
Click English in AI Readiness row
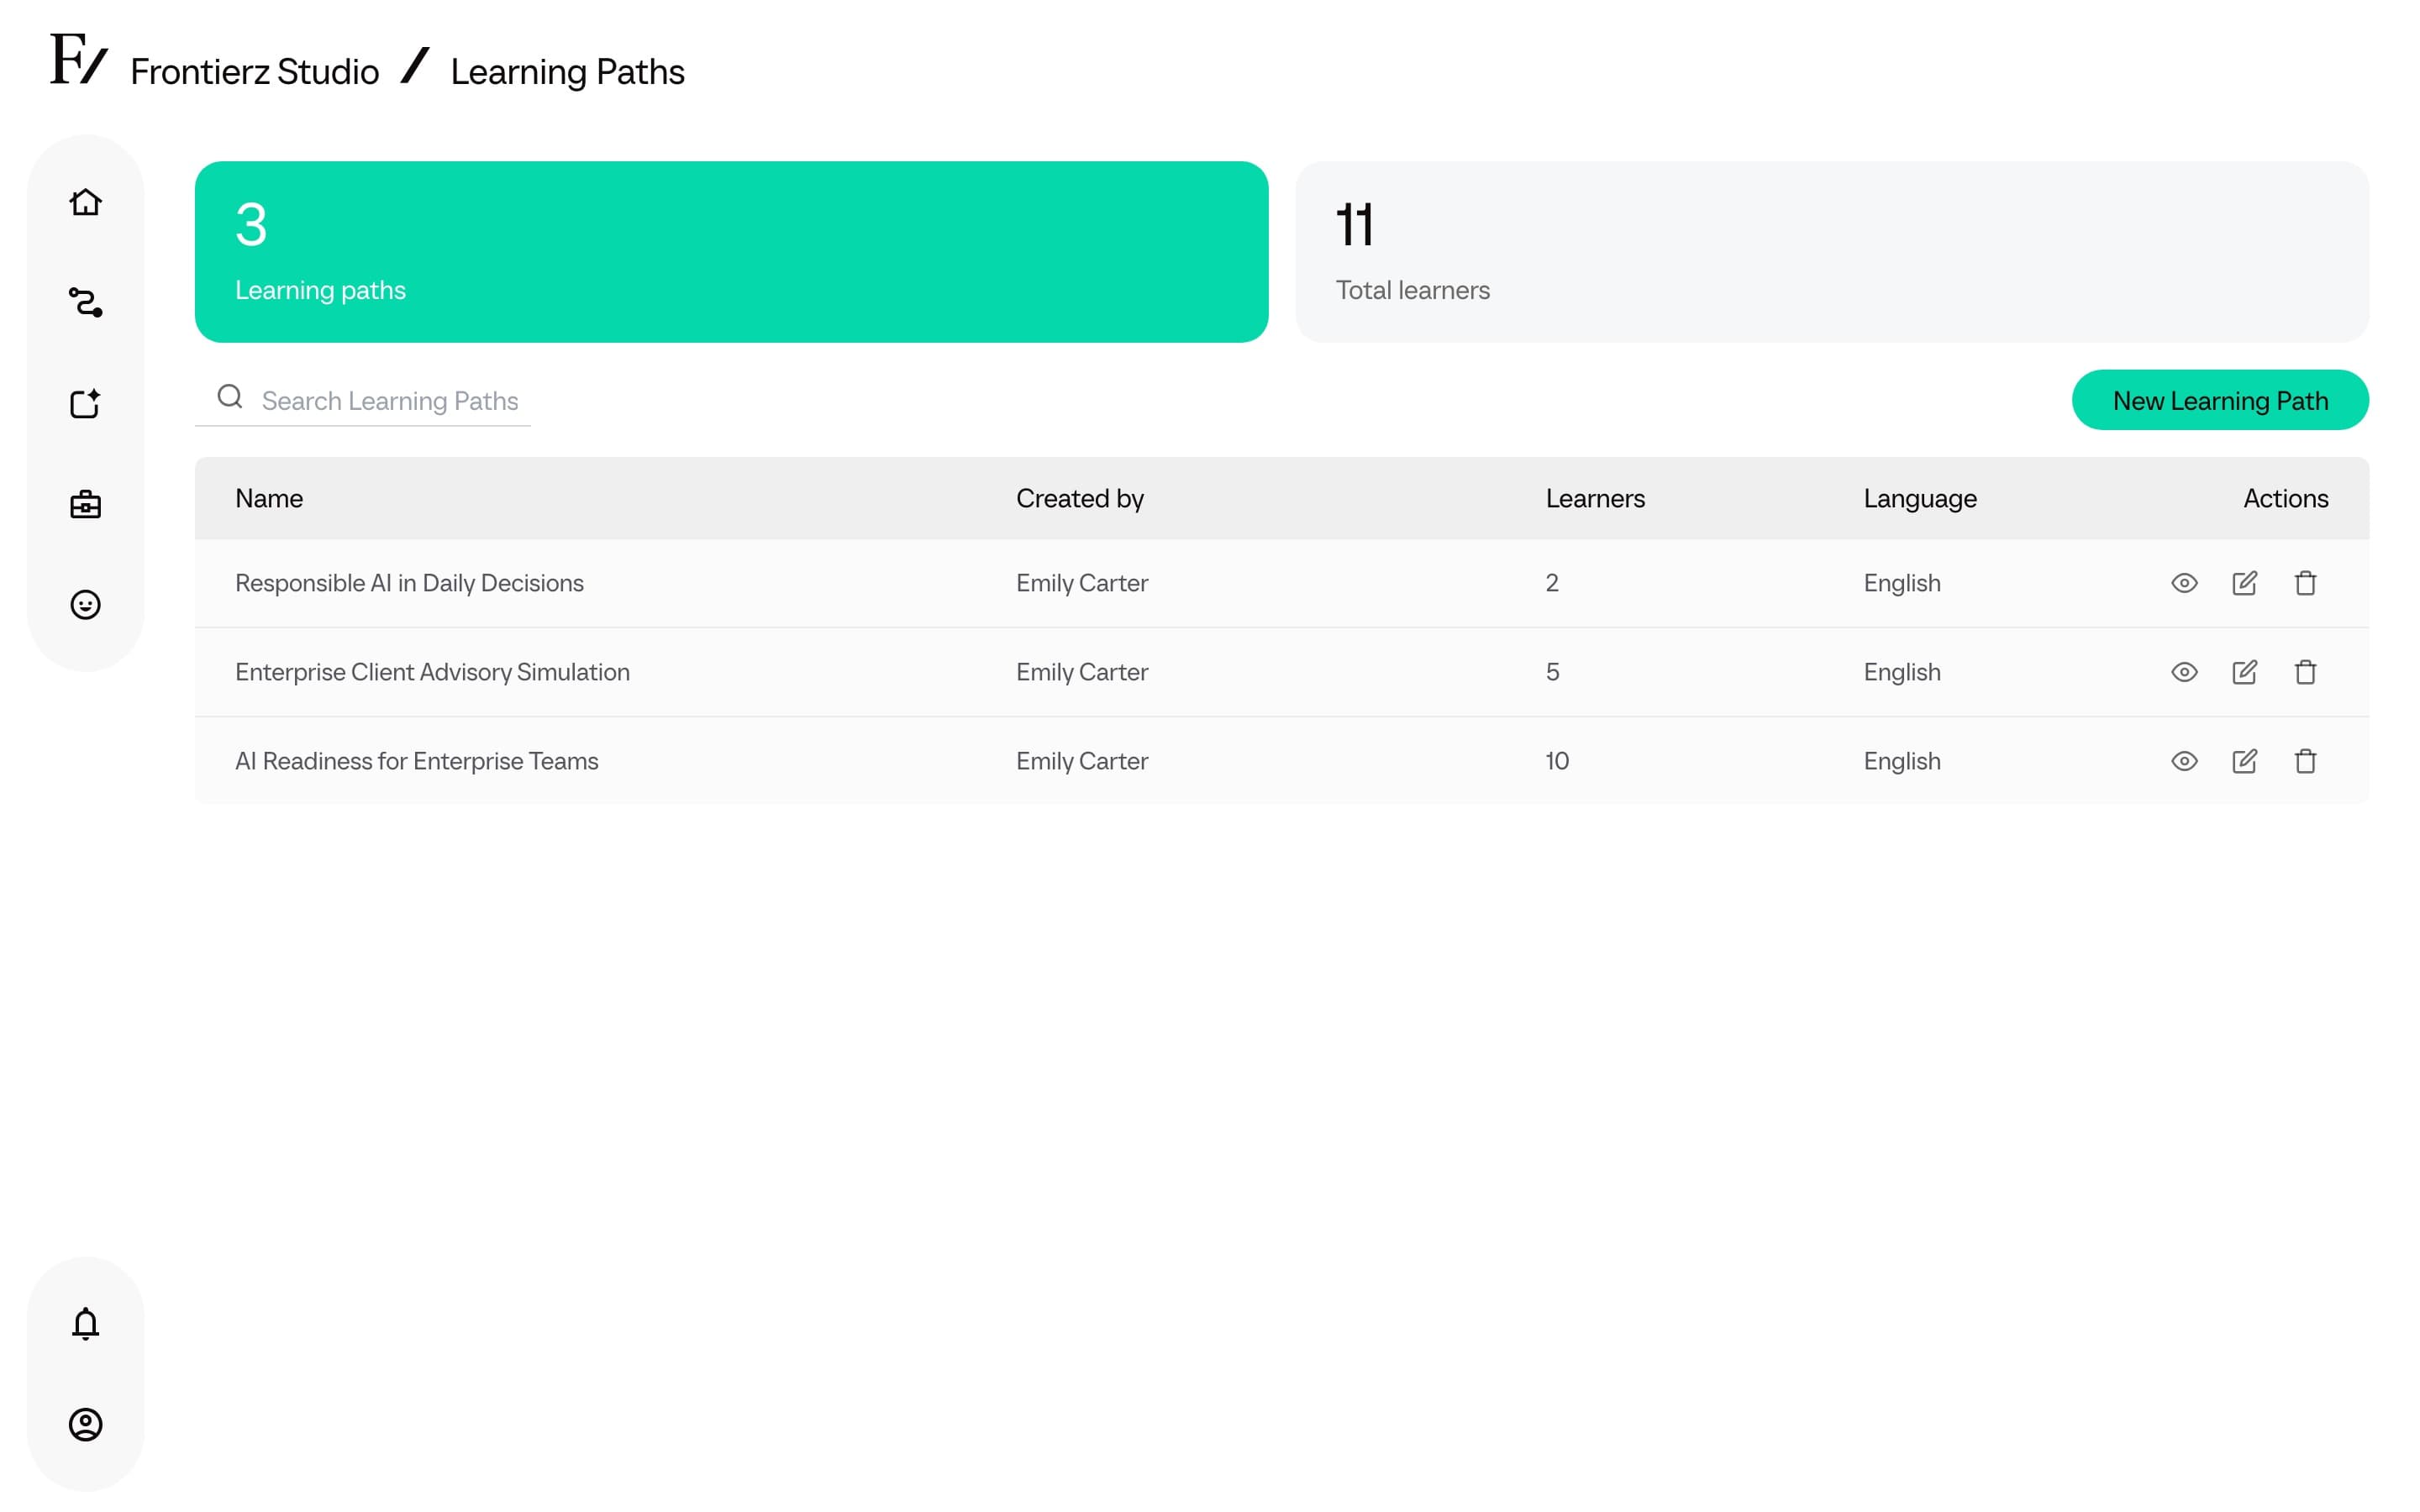point(1902,761)
